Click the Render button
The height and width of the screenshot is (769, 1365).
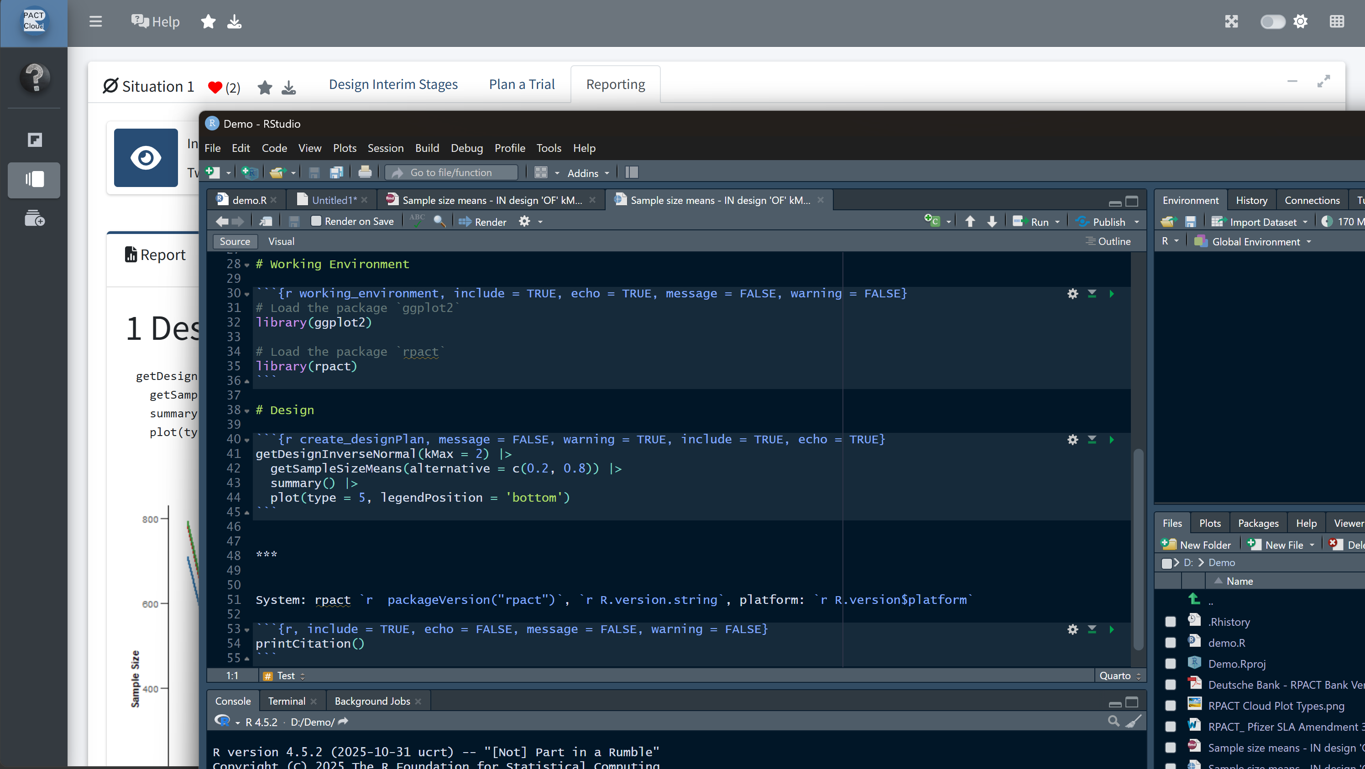point(483,222)
